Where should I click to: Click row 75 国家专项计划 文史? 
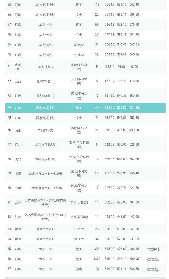click(85, 118)
